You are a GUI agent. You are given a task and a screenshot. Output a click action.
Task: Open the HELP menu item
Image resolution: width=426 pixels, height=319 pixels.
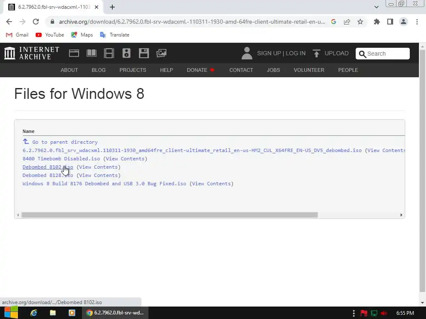coord(166,70)
